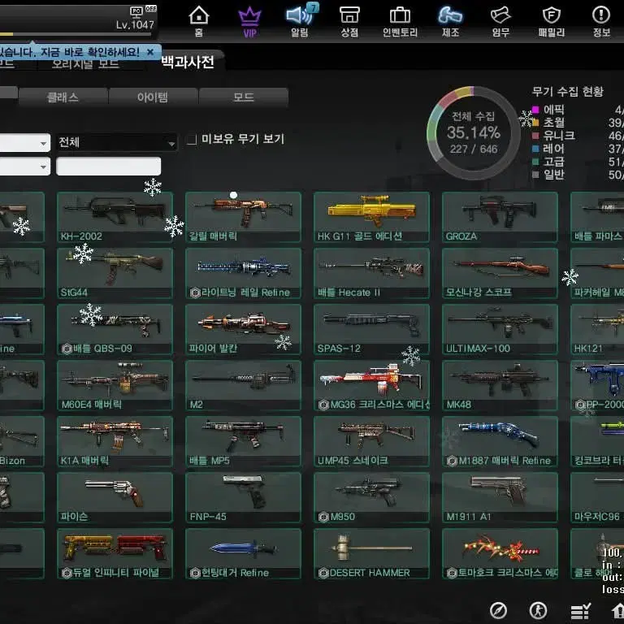This screenshot has height=624, width=624.
Task: Switch to the 모드 tab
Action: point(244,97)
